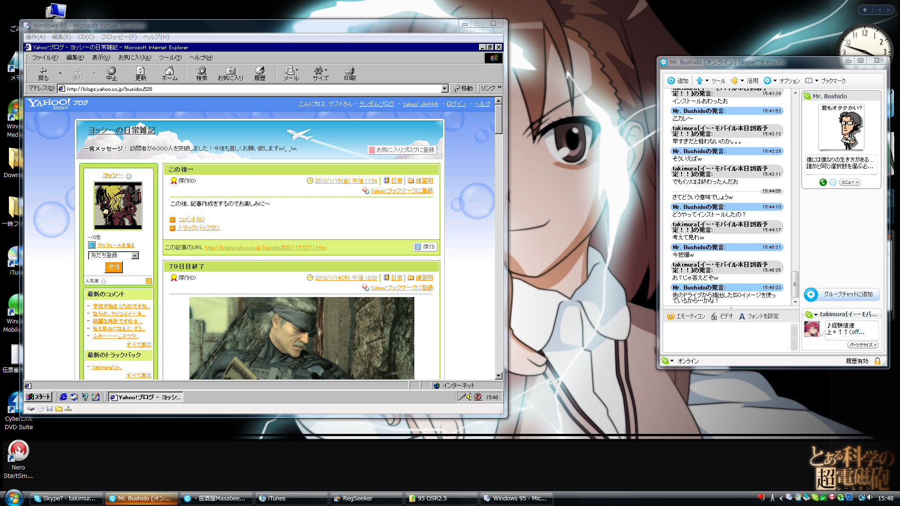Open the フロッピー(F) menu in Virtual PC

point(119,37)
